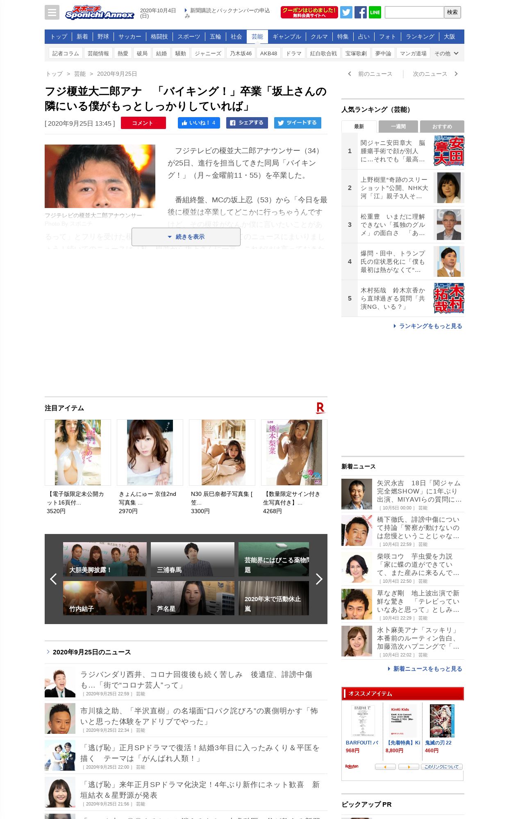This screenshot has height=819, width=509.
Task: Open BARFOUT! recommended item
Action: click(362, 729)
